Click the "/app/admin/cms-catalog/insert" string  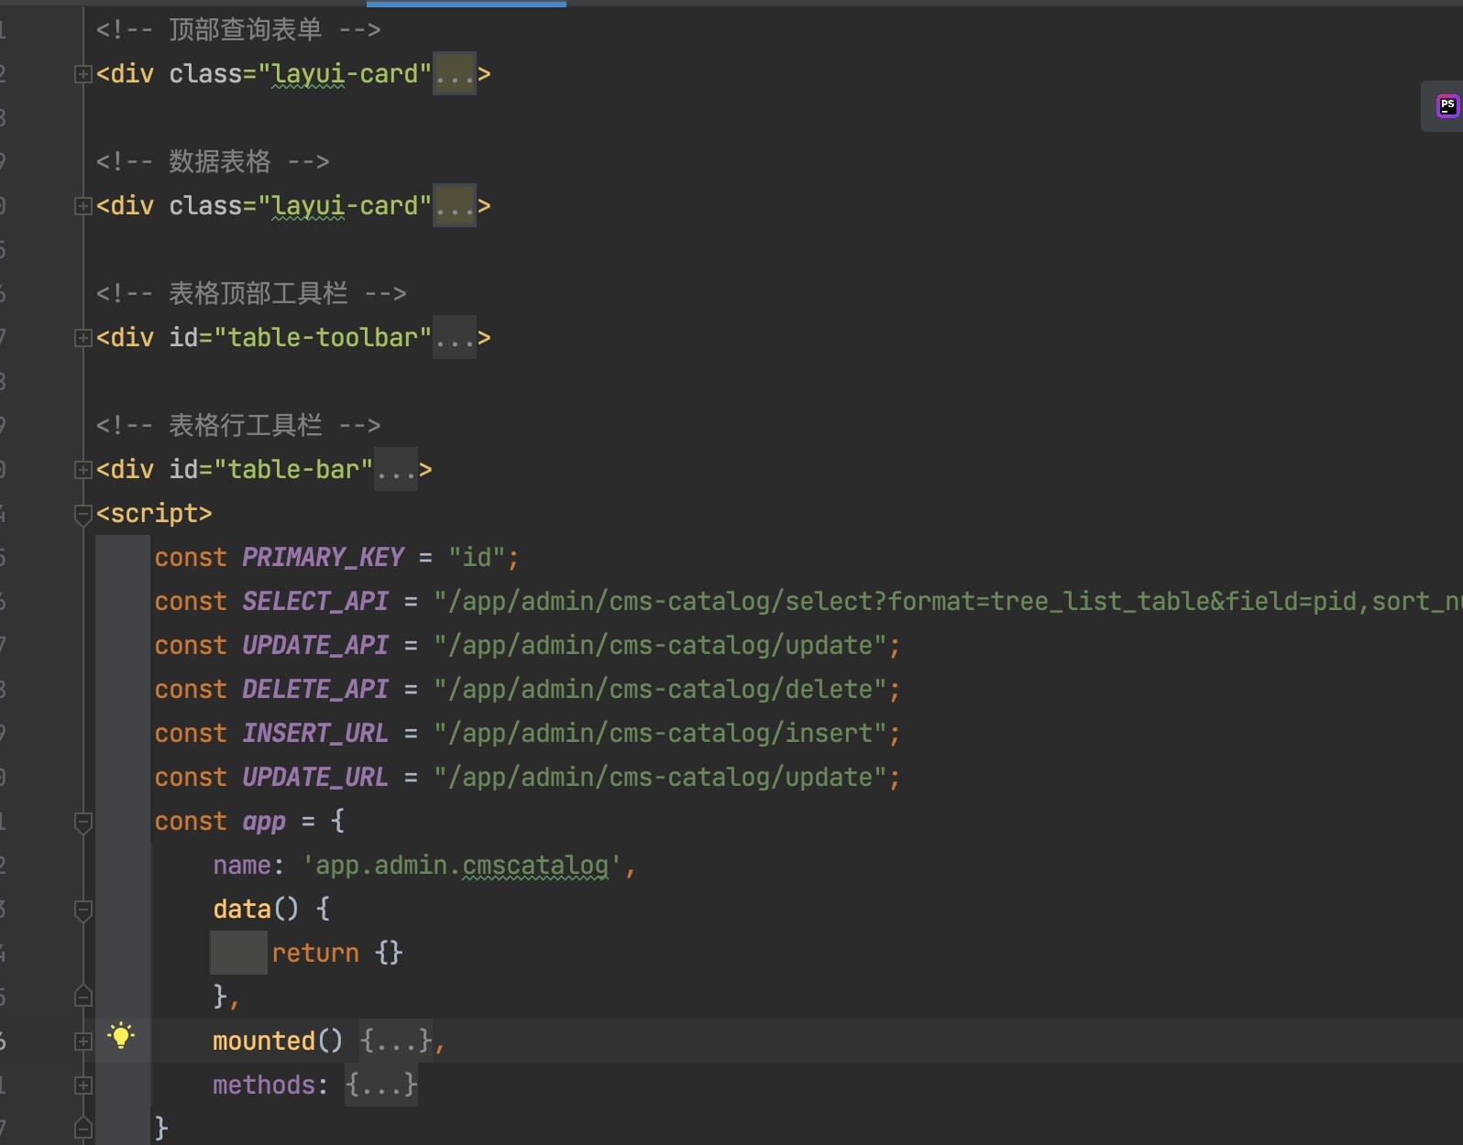[x=660, y=733]
